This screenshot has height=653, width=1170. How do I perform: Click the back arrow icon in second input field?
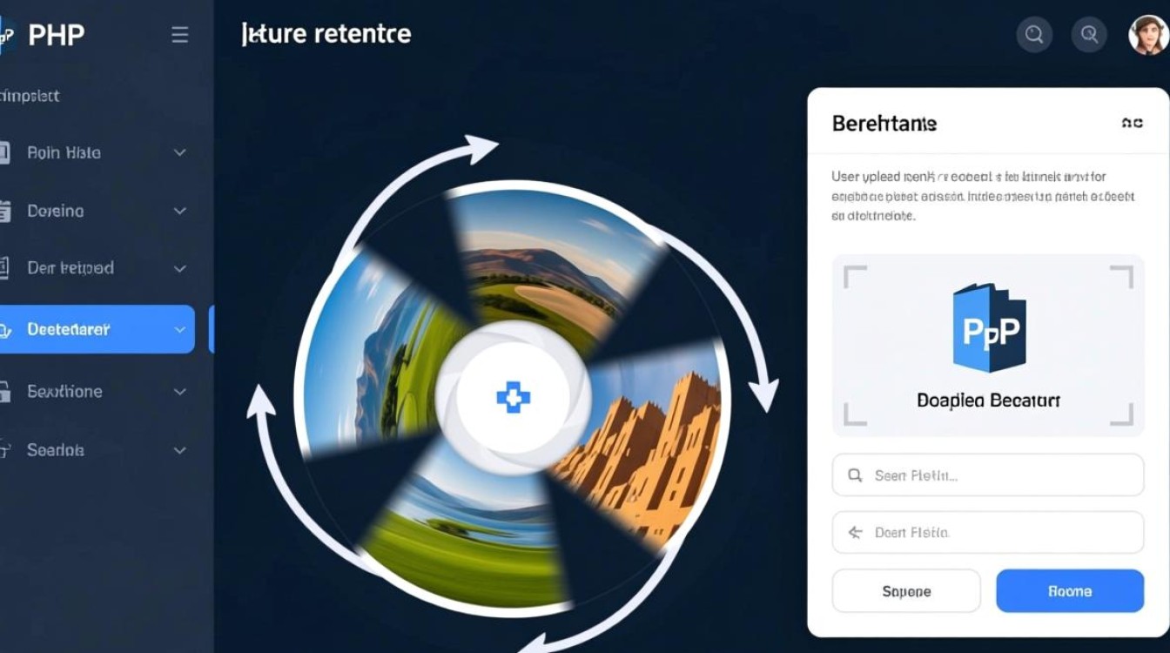click(855, 532)
